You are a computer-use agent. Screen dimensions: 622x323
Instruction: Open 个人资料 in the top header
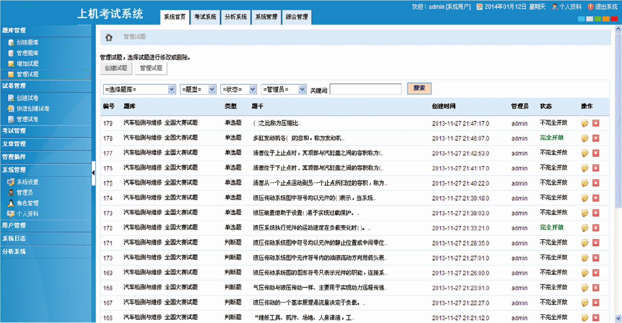click(x=567, y=7)
